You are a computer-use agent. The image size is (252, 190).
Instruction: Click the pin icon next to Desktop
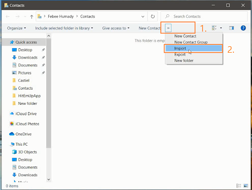coord(43,50)
